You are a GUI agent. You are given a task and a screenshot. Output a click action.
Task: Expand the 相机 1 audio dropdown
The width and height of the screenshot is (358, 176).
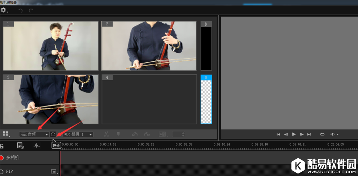tap(78, 134)
